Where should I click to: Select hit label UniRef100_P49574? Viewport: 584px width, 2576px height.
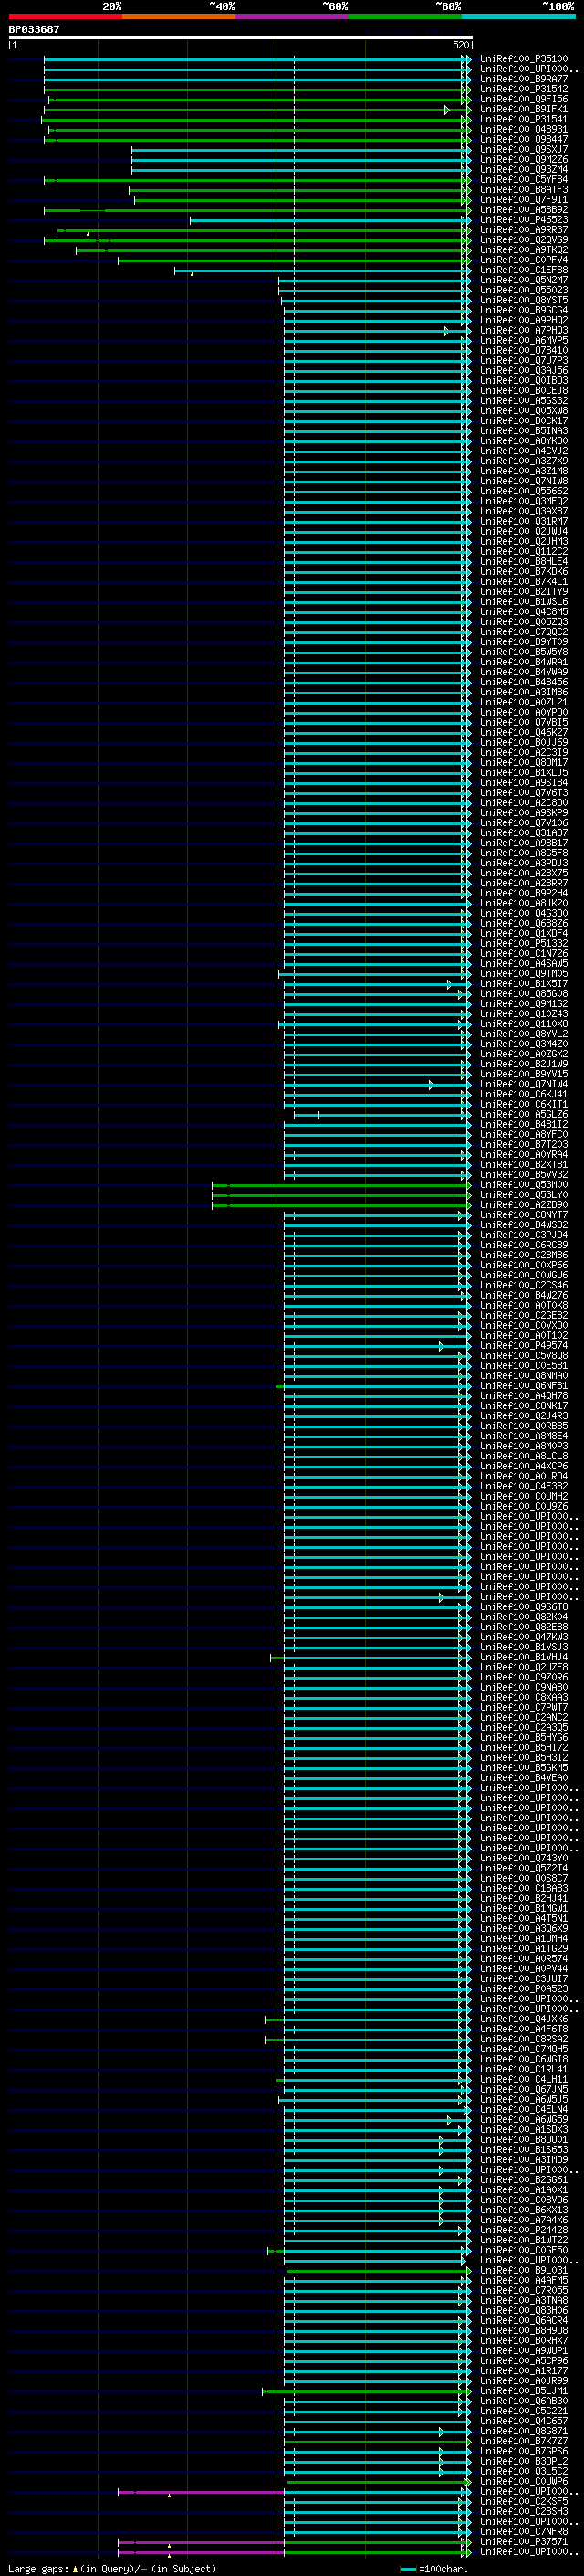pyautogui.click(x=524, y=1346)
